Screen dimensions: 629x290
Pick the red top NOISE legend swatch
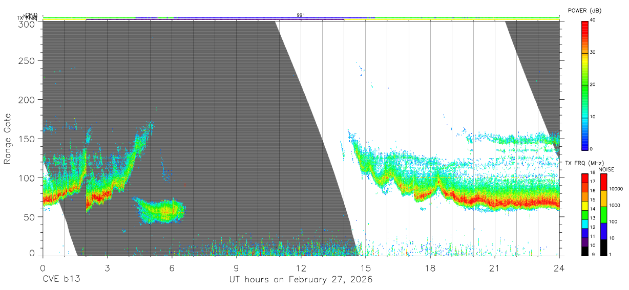pyautogui.click(x=603, y=182)
